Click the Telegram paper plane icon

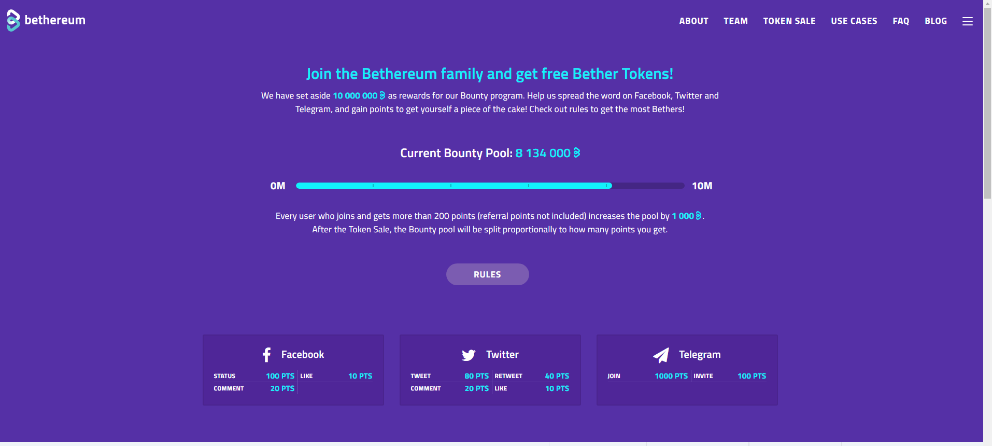coord(661,355)
